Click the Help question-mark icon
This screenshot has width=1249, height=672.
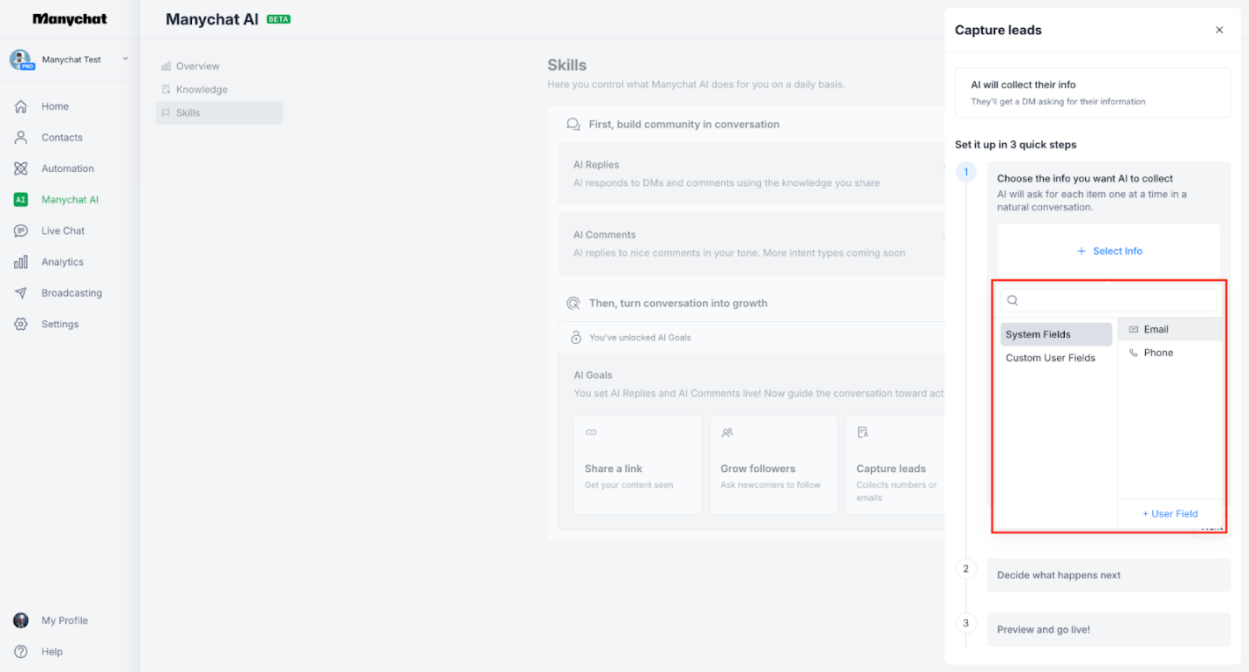(20, 651)
